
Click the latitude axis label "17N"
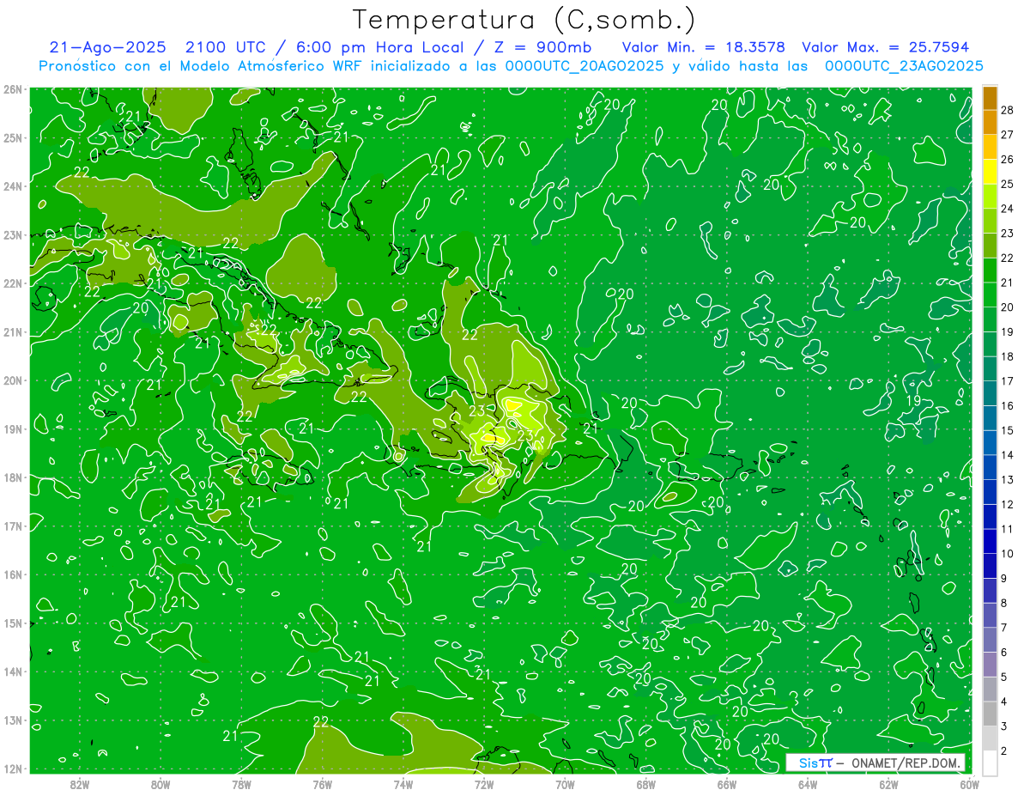coord(13,526)
